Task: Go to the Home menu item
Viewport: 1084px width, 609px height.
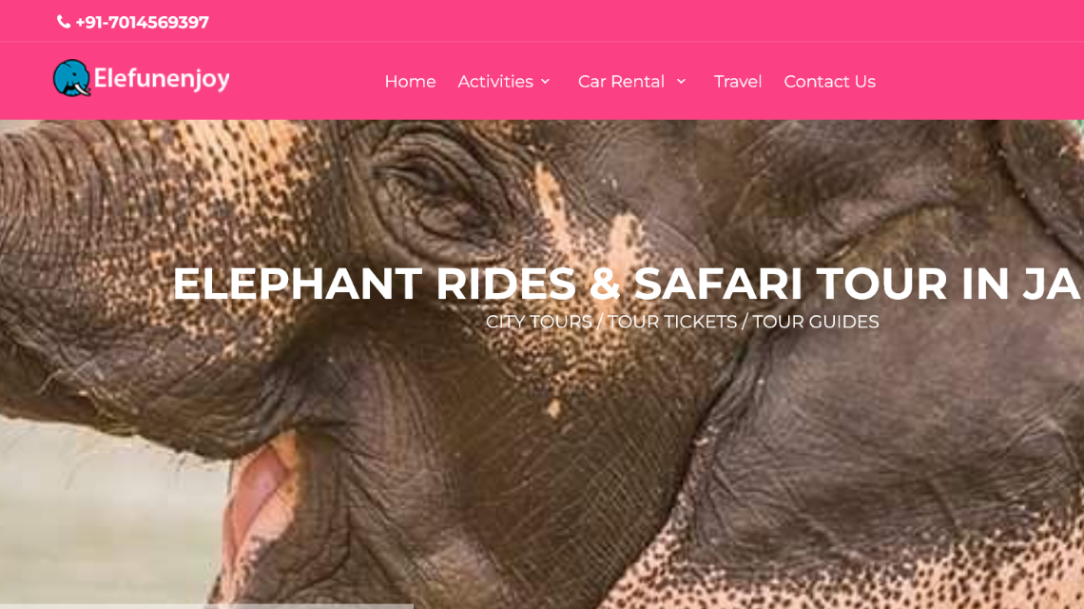Action: pyautogui.click(x=410, y=82)
